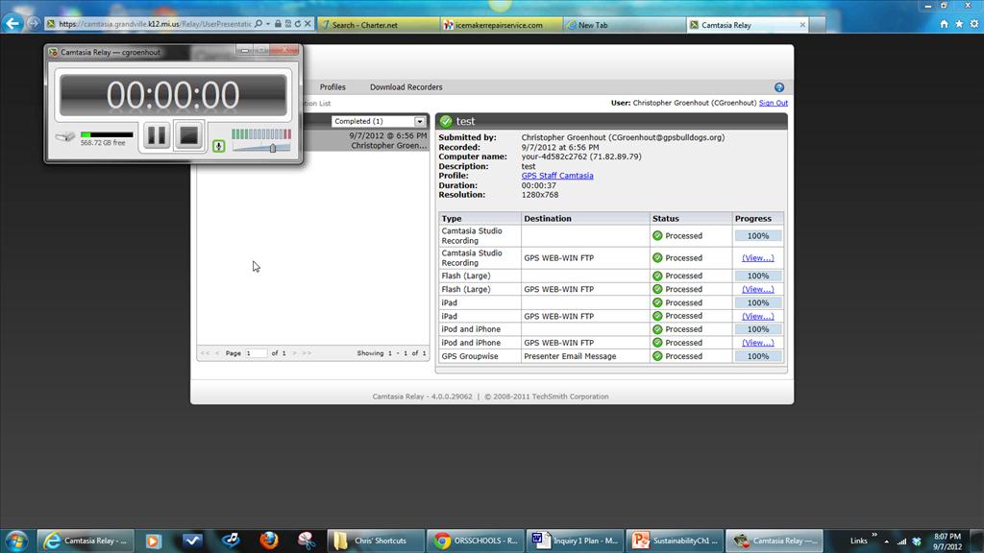Pause the Camtasia Relay recording
This screenshot has width=984, height=553.
click(x=157, y=134)
